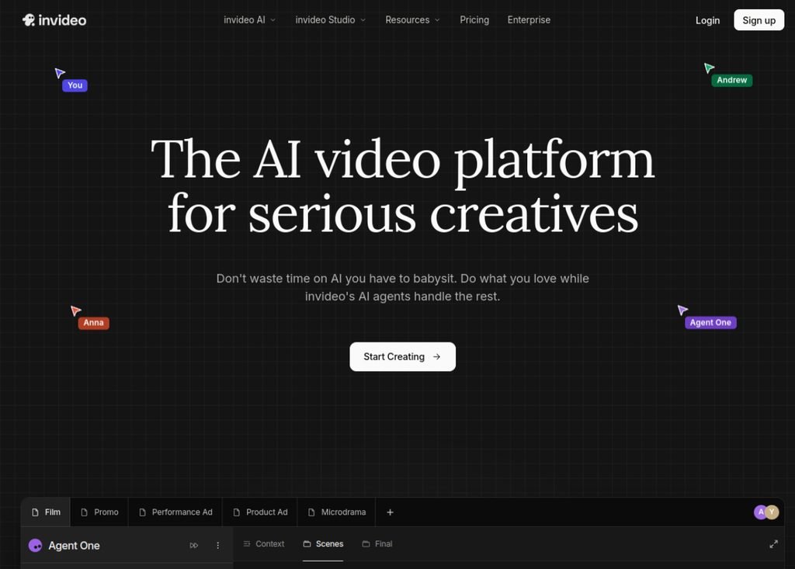Screen dimensions: 795x569
Task: Switch to the Promo tab
Action: click(99, 512)
